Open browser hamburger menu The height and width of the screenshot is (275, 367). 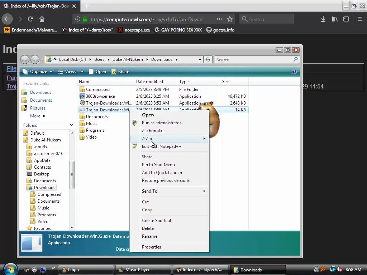pyautogui.click(x=360, y=19)
